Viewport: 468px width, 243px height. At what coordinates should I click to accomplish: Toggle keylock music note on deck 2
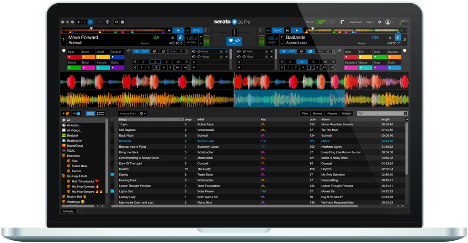(398, 37)
